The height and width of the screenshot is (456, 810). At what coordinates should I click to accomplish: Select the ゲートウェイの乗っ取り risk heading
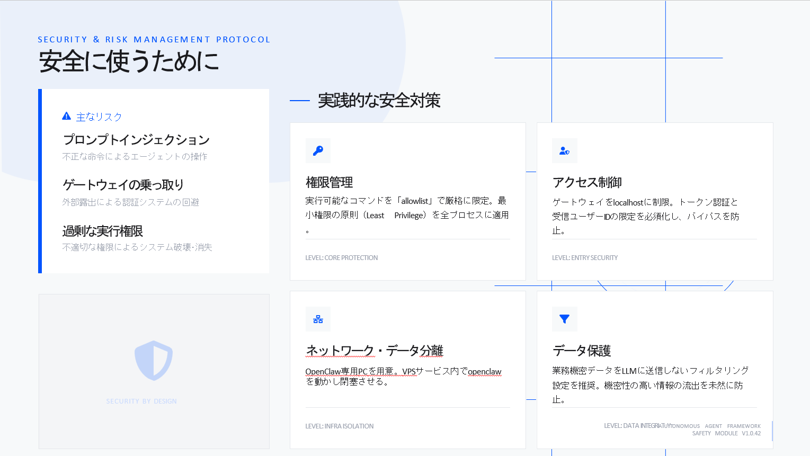(x=123, y=185)
